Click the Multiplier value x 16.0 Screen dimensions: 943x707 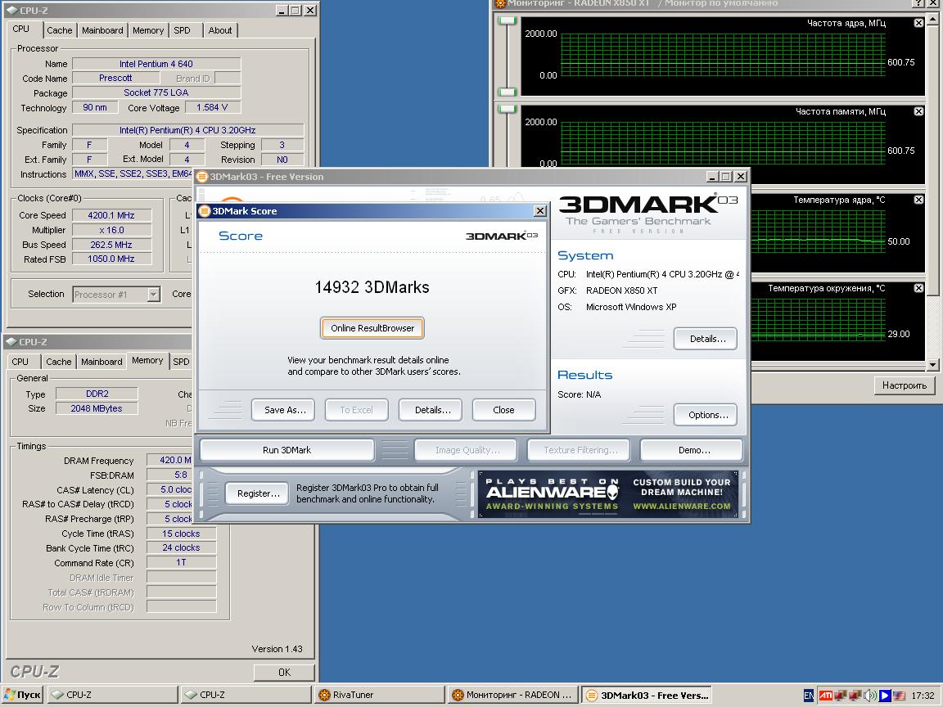pyautogui.click(x=111, y=230)
